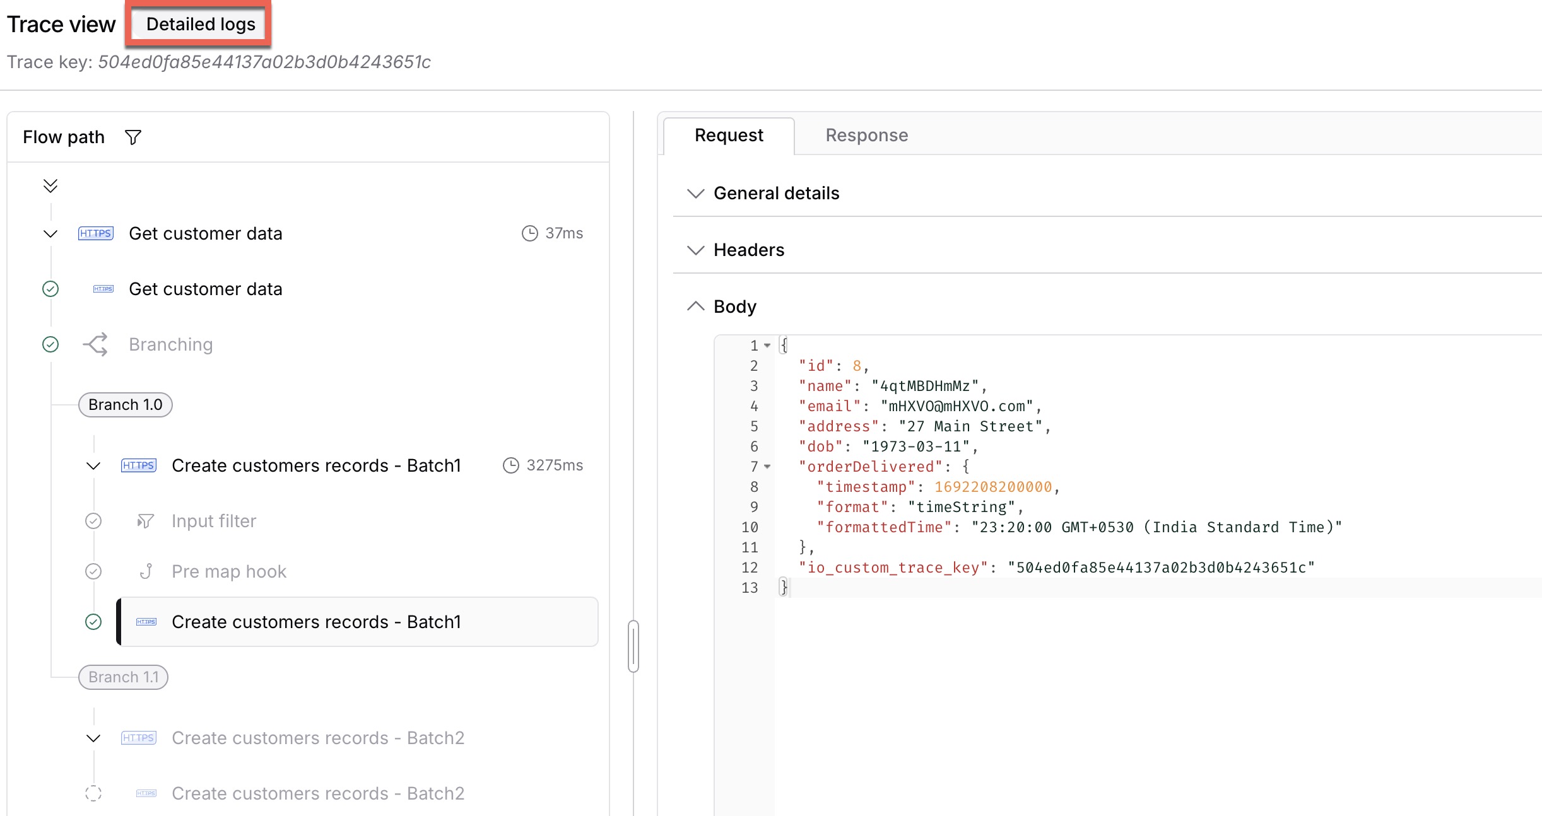
Task: Click dashed pending circle beside Batch2 step
Action: coord(93,793)
